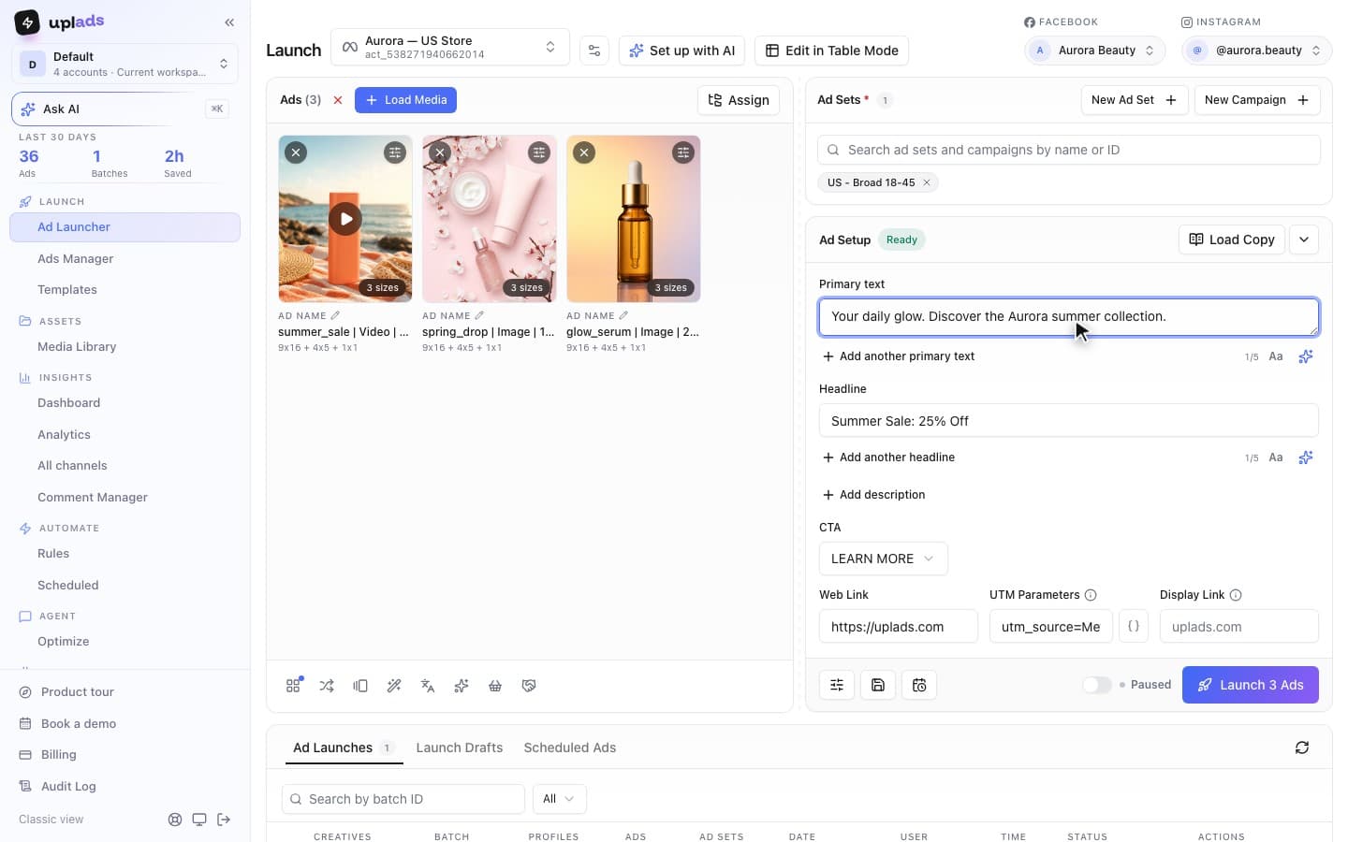1348x842 pixels.
Task: Generate a headline with the AI sparkle icon
Action: point(1306,457)
